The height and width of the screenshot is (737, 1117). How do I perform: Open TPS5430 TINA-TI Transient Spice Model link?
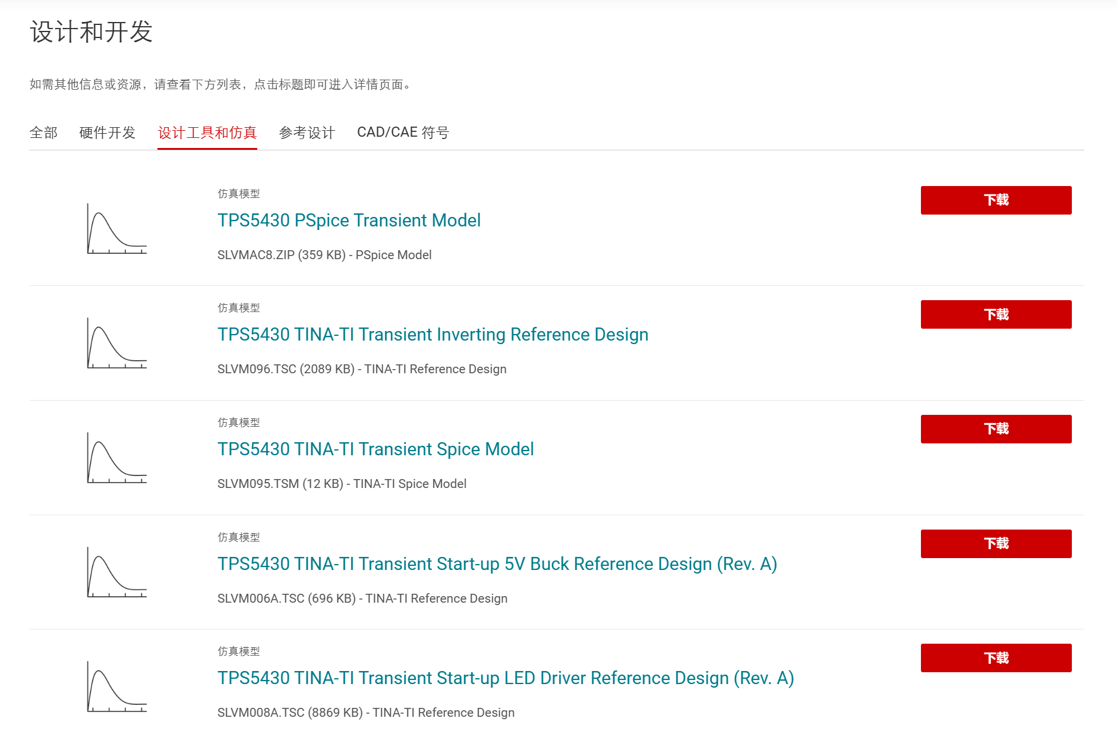[376, 449]
